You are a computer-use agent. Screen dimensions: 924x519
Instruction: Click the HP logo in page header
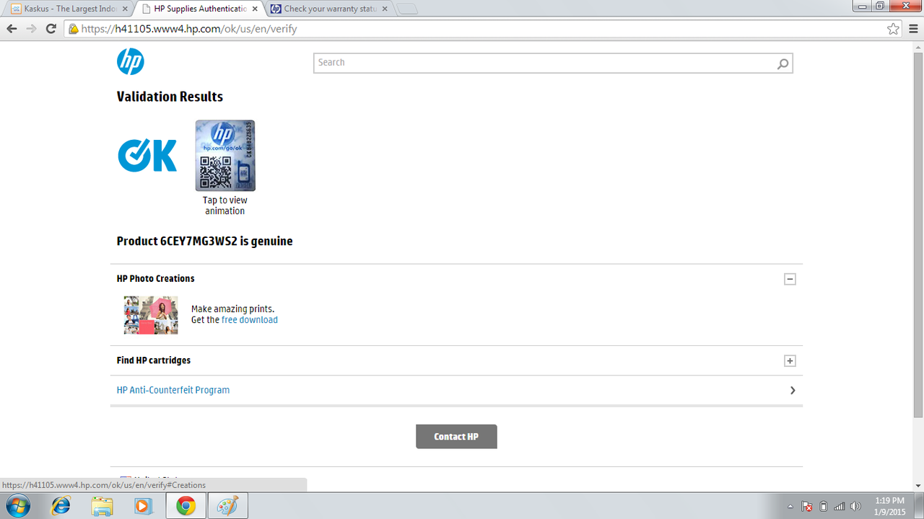tap(131, 62)
